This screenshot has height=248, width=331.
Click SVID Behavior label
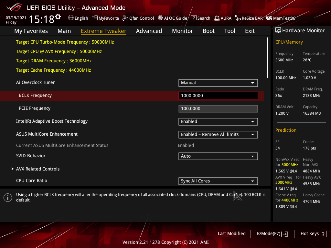point(31,156)
